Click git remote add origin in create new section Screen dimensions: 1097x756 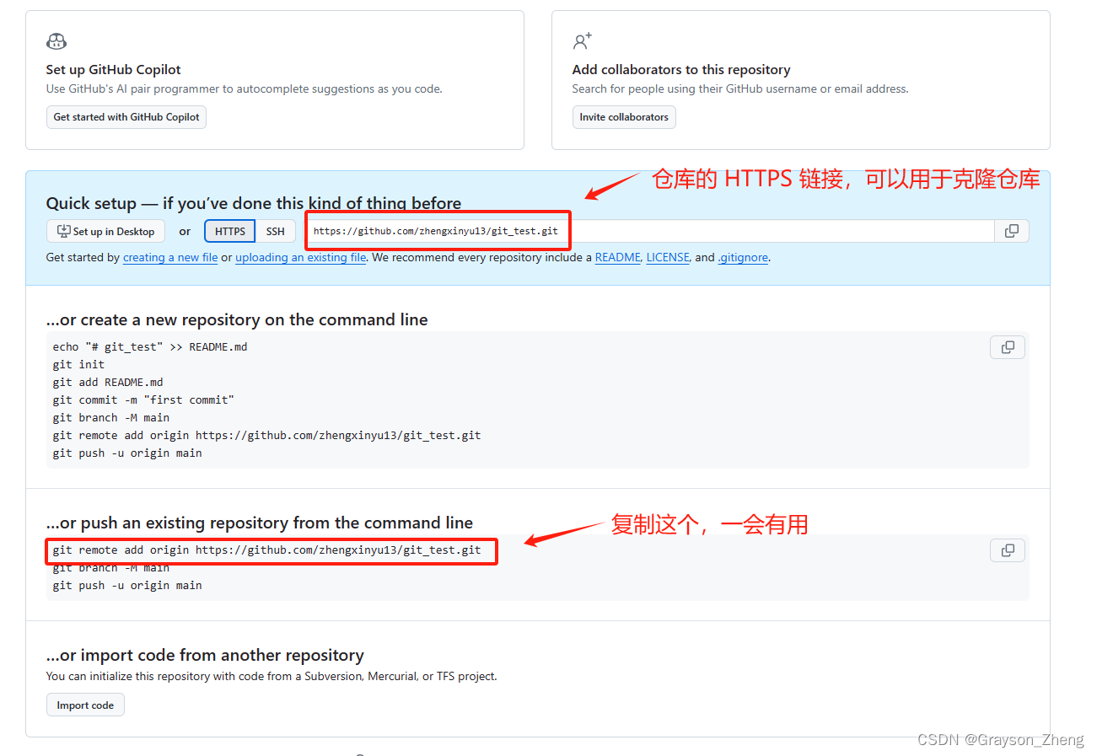coord(266,435)
